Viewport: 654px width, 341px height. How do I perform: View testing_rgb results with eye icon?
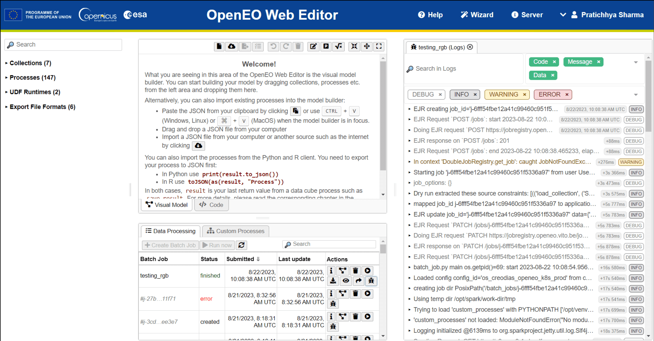tap(346, 281)
